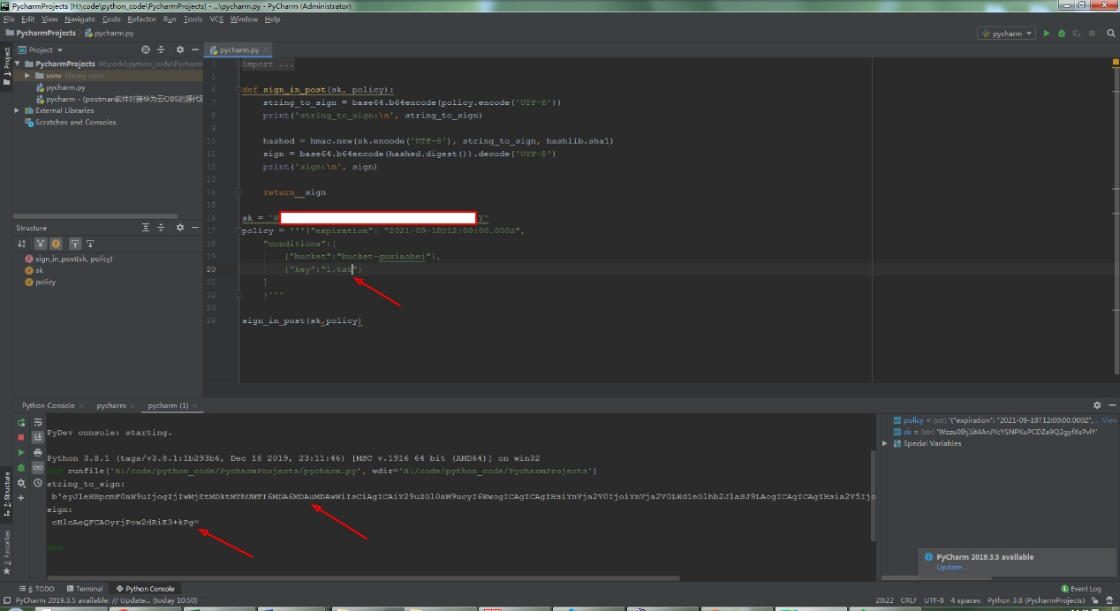Switch to the Terminal tool tab
The height and width of the screenshot is (611, 1120).
pos(85,589)
